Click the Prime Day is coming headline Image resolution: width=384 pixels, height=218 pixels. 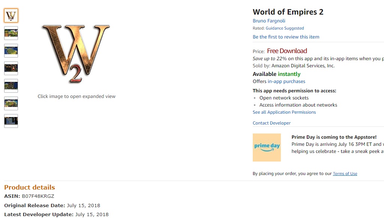334,137
